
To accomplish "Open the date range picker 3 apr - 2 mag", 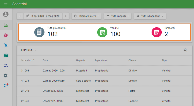I will [43, 16].
